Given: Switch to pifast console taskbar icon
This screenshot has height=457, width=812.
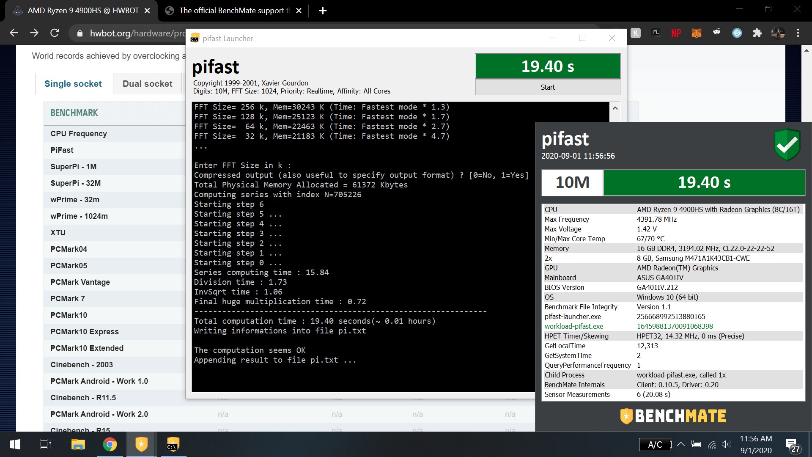Looking at the screenshot, I should [173, 444].
